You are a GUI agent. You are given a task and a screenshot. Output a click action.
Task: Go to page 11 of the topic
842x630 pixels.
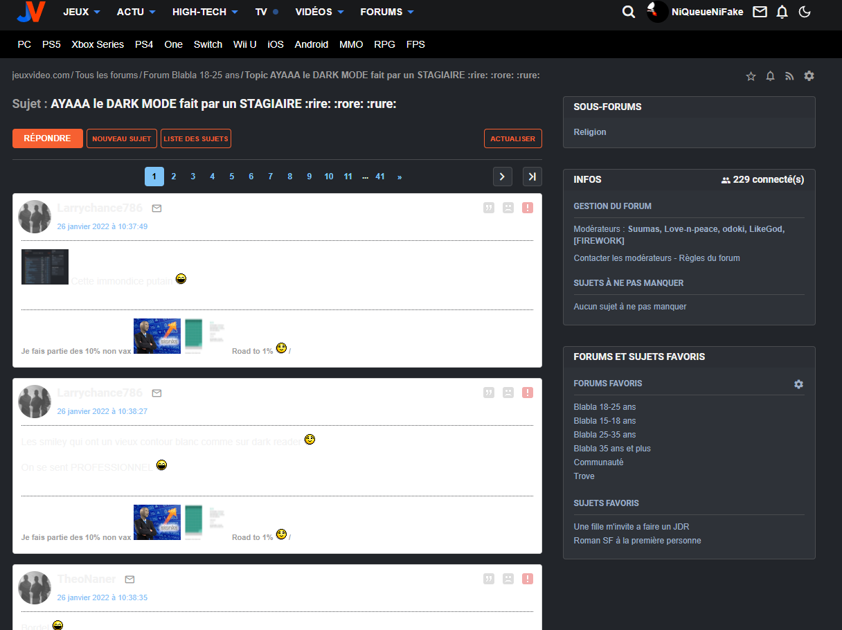tap(348, 177)
